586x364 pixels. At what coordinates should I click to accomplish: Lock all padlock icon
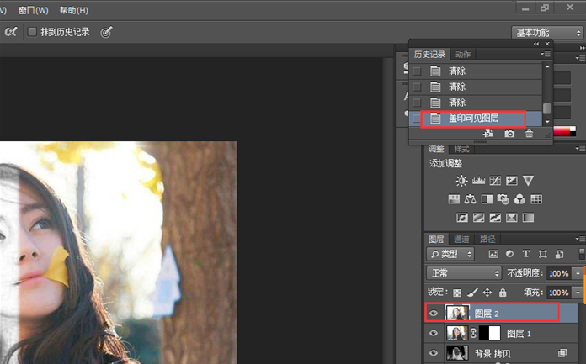(x=503, y=293)
